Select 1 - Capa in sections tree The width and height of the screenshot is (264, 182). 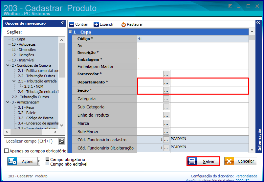(x=18, y=39)
